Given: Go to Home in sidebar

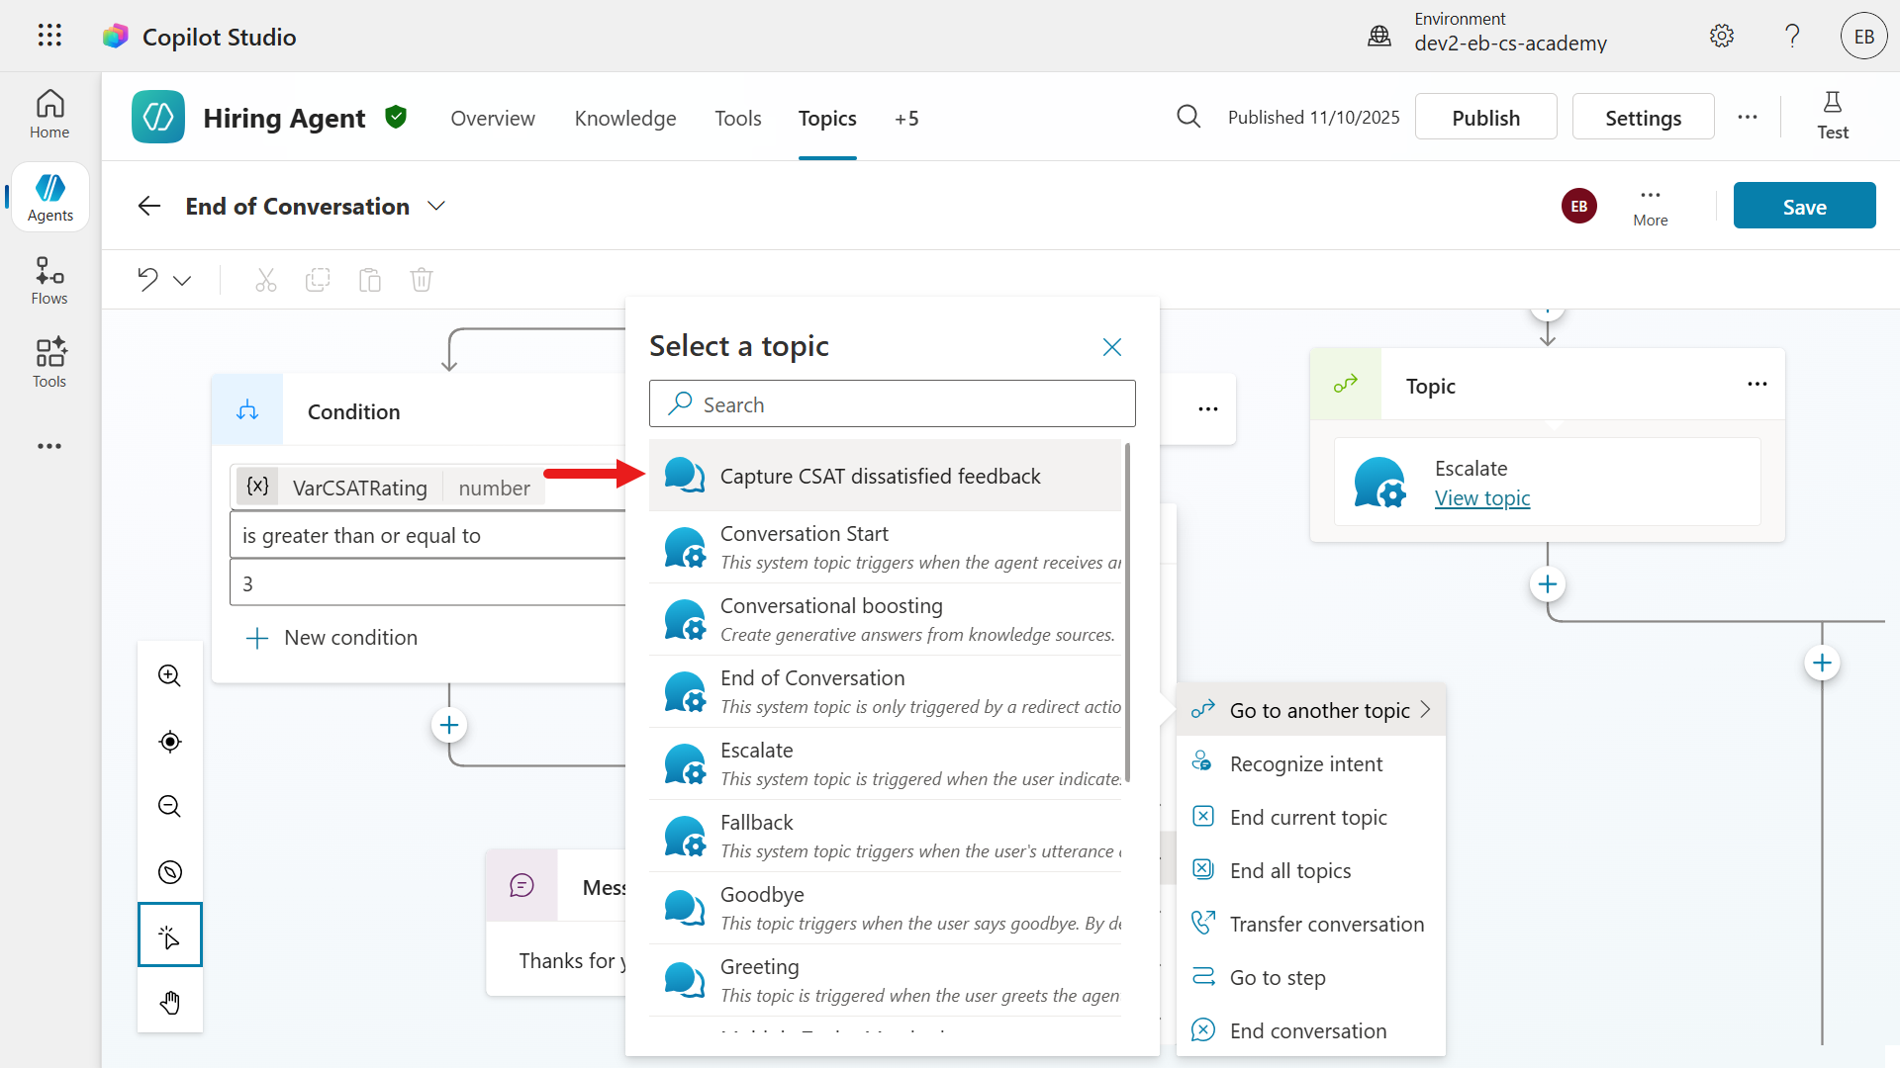Looking at the screenshot, I should point(49,115).
